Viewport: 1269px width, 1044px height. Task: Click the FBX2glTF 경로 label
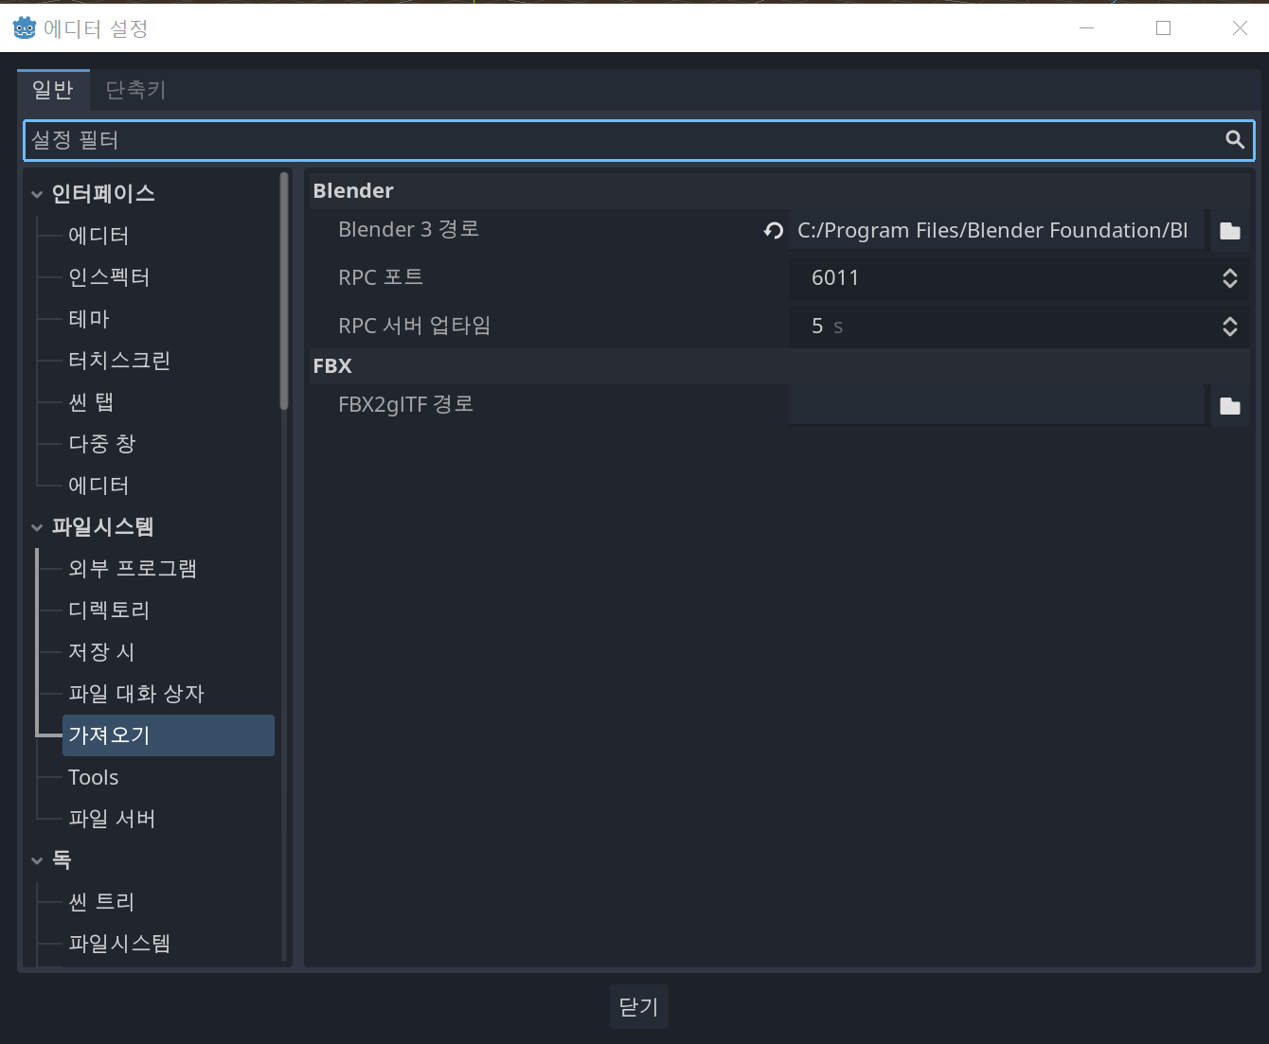click(405, 404)
